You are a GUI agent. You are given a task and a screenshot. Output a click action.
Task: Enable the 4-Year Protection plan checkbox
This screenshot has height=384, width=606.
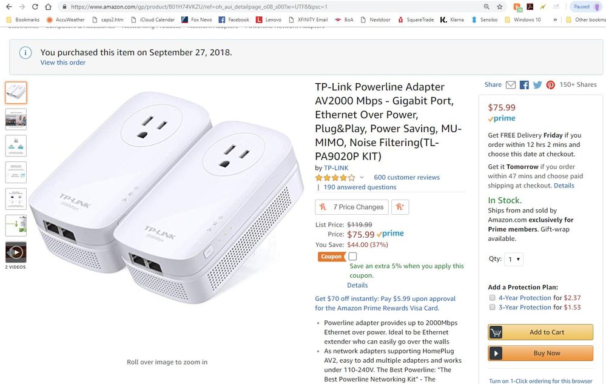click(x=493, y=298)
